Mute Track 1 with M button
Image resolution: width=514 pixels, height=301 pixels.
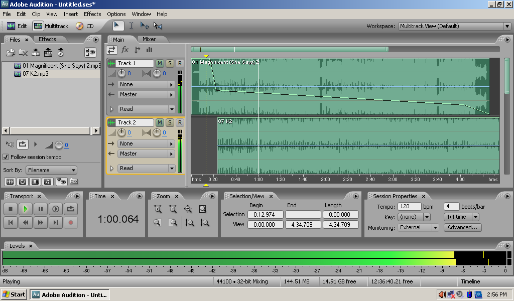[x=160, y=63]
